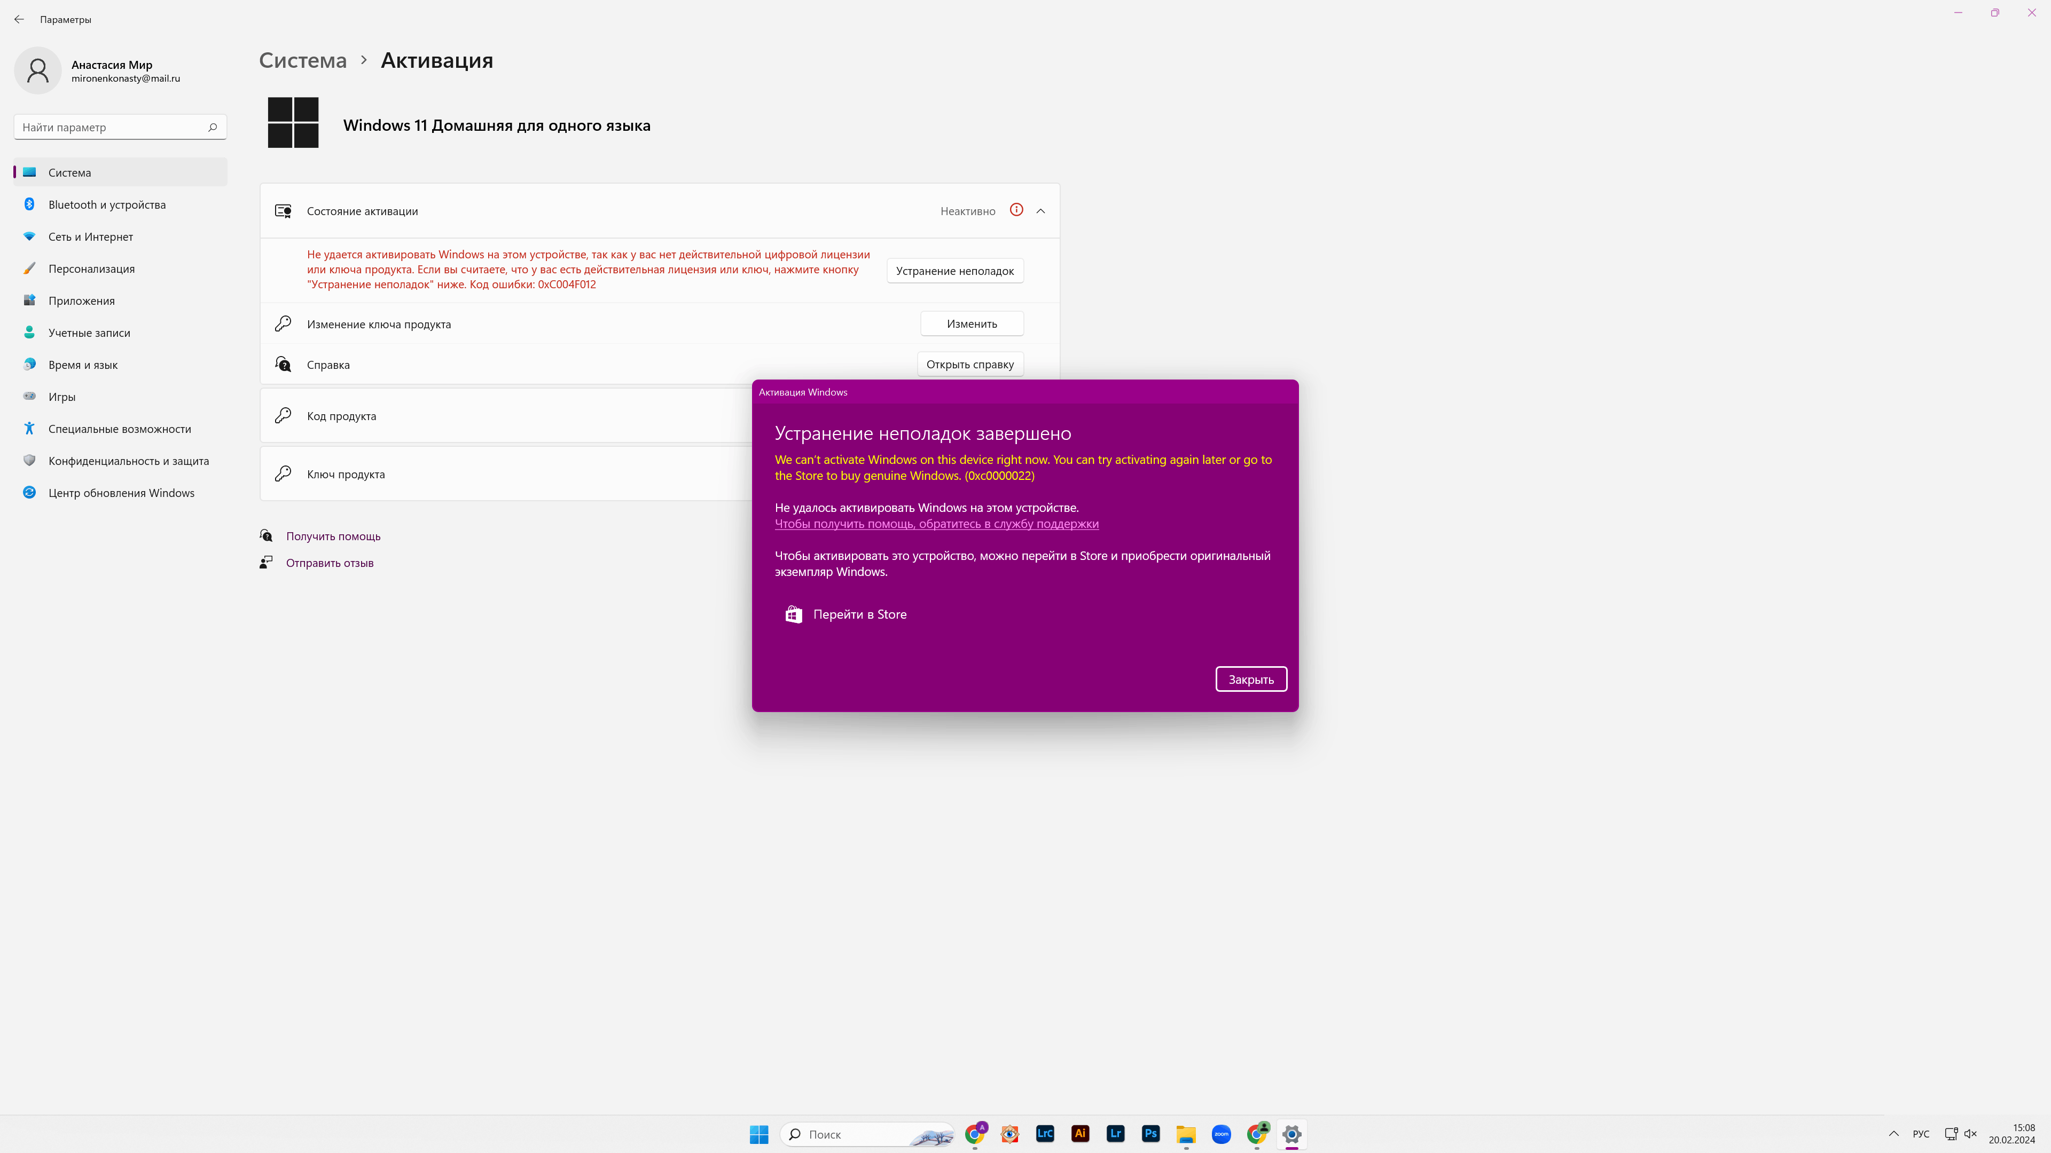Open Сеть и Интернет settings
The height and width of the screenshot is (1153, 2051).
tap(120, 236)
